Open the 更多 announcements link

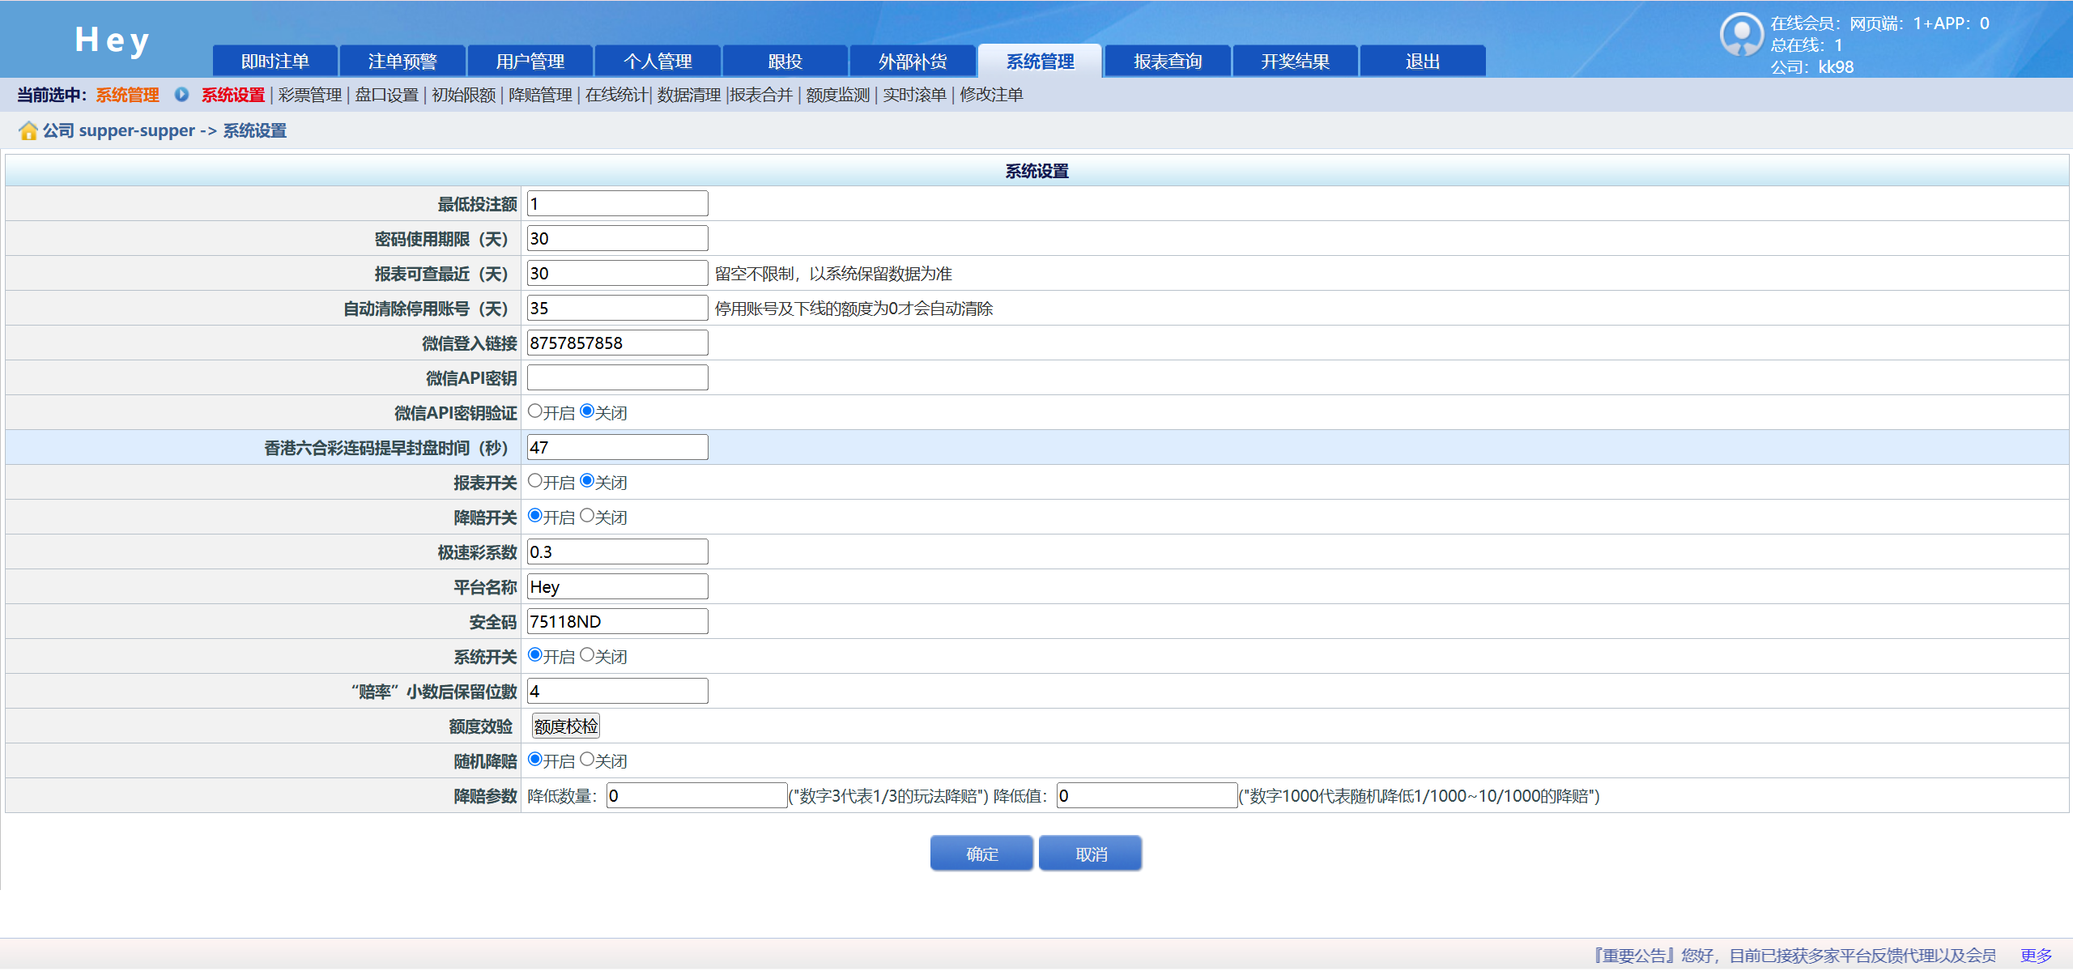point(2035,954)
